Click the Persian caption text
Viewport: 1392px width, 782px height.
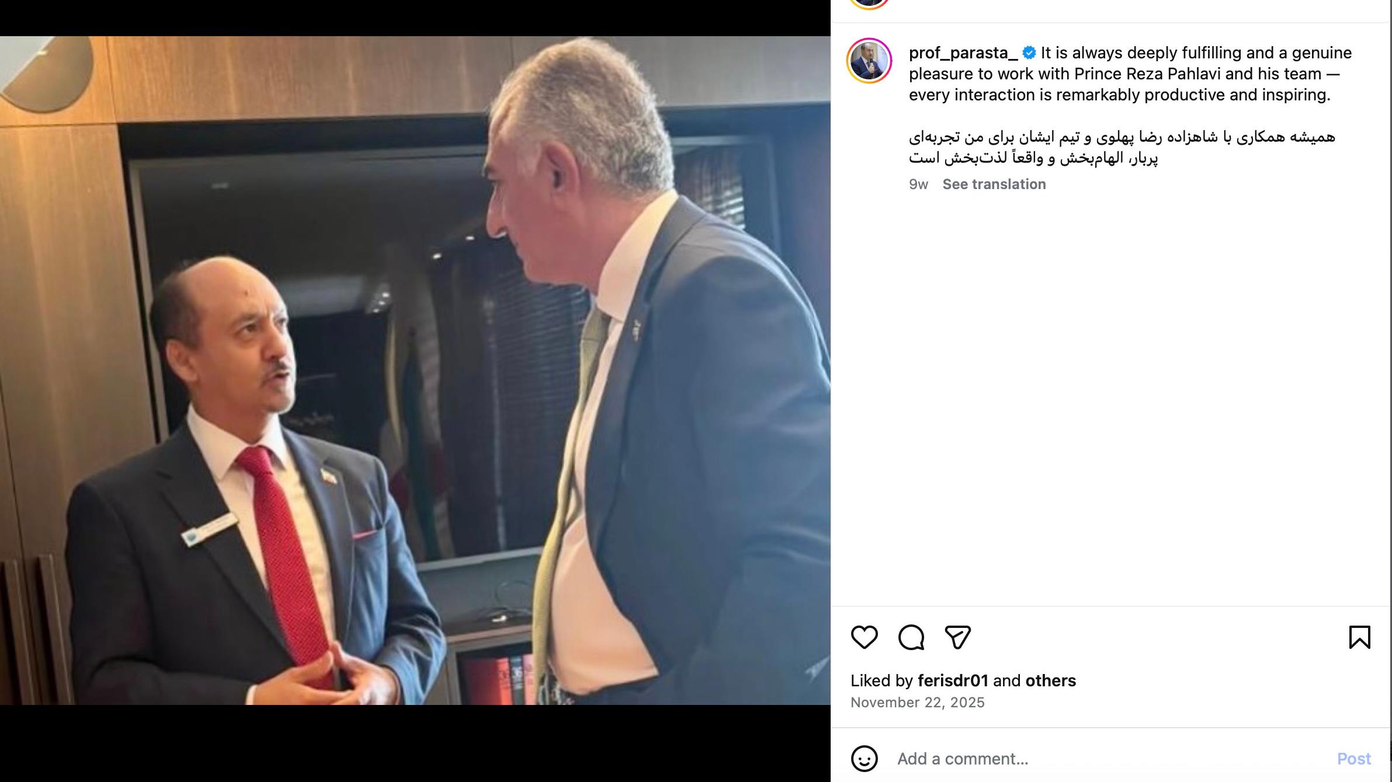pyautogui.click(x=1122, y=147)
